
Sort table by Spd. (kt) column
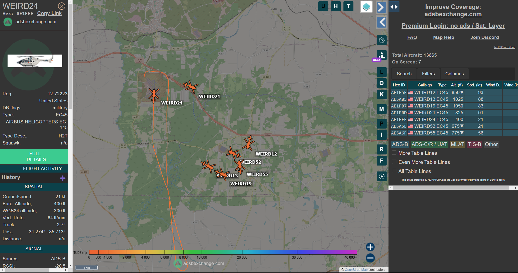(474, 85)
